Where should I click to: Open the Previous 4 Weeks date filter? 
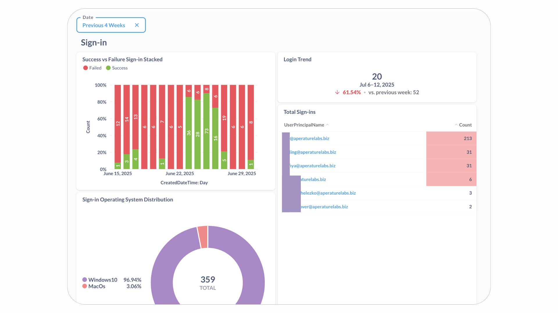(111, 25)
